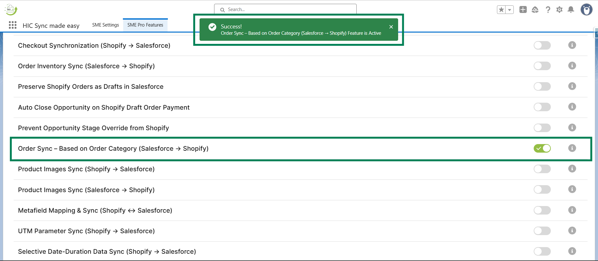Enable Checkout Synchronization (Shopify → Salesforce) toggle

542,46
